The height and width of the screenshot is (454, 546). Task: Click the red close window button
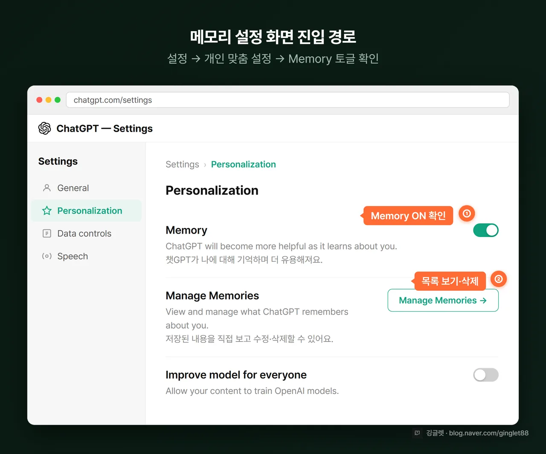coord(39,100)
